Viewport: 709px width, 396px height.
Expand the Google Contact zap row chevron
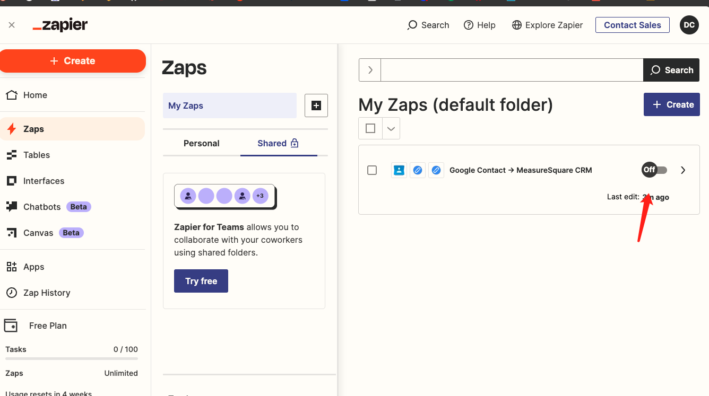point(683,170)
